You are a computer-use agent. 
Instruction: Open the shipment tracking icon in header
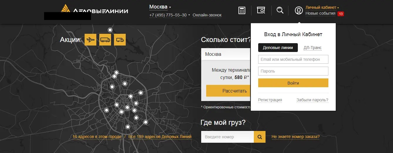click(261, 11)
